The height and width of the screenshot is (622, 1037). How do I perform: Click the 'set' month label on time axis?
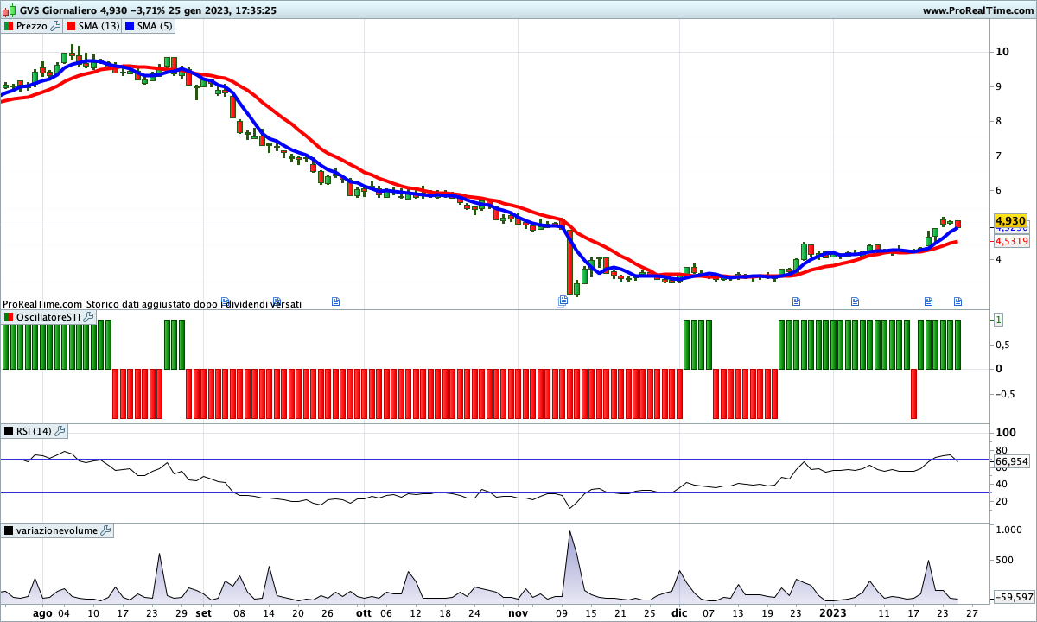click(203, 613)
